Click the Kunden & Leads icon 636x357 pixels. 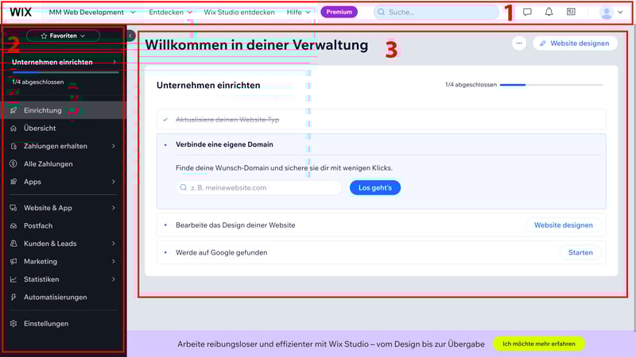point(14,244)
